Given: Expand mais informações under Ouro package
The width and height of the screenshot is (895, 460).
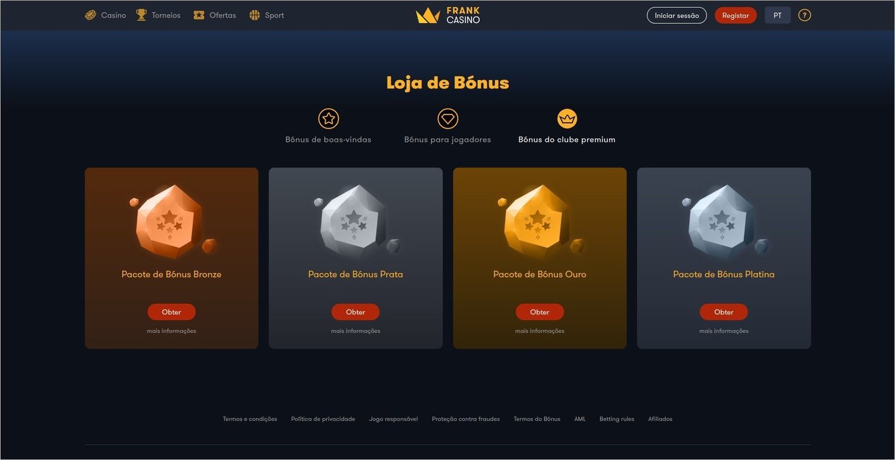Looking at the screenshot, I should point(539,331).
